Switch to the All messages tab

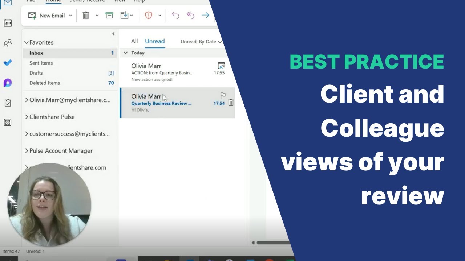coord(134,41)
